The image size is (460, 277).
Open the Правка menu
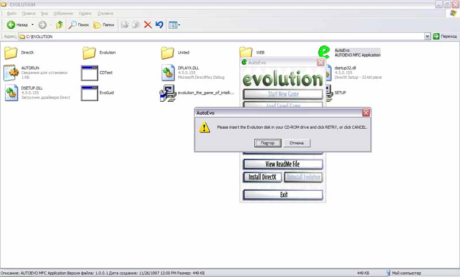(x=28, y=13)
